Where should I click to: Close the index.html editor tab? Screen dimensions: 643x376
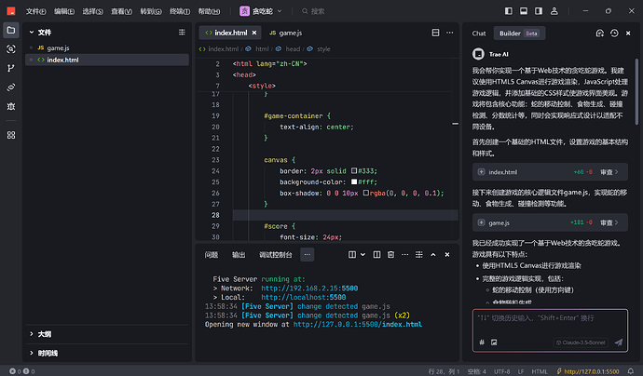pos(254,33)
